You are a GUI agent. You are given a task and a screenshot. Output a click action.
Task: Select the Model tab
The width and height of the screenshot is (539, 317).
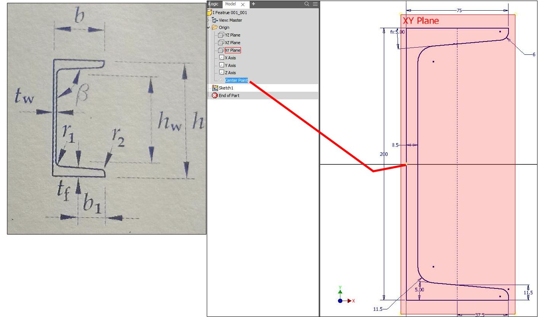(x=231, y=4)
